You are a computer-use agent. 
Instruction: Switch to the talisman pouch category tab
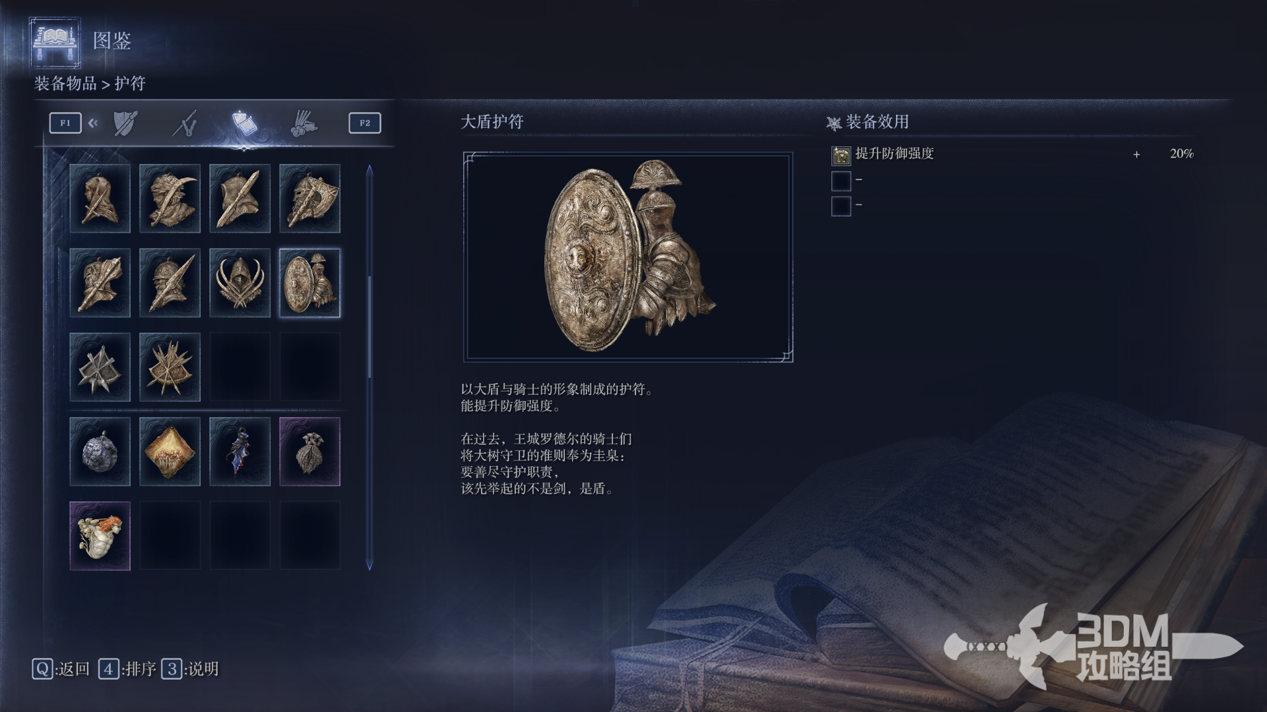tap(244, 123)
